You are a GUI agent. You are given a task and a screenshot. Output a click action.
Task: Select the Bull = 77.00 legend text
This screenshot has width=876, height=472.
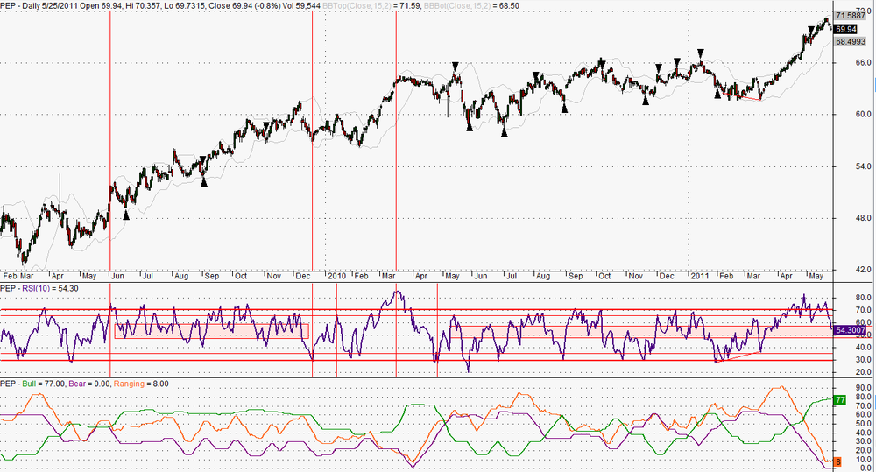[x=43, y=384]
